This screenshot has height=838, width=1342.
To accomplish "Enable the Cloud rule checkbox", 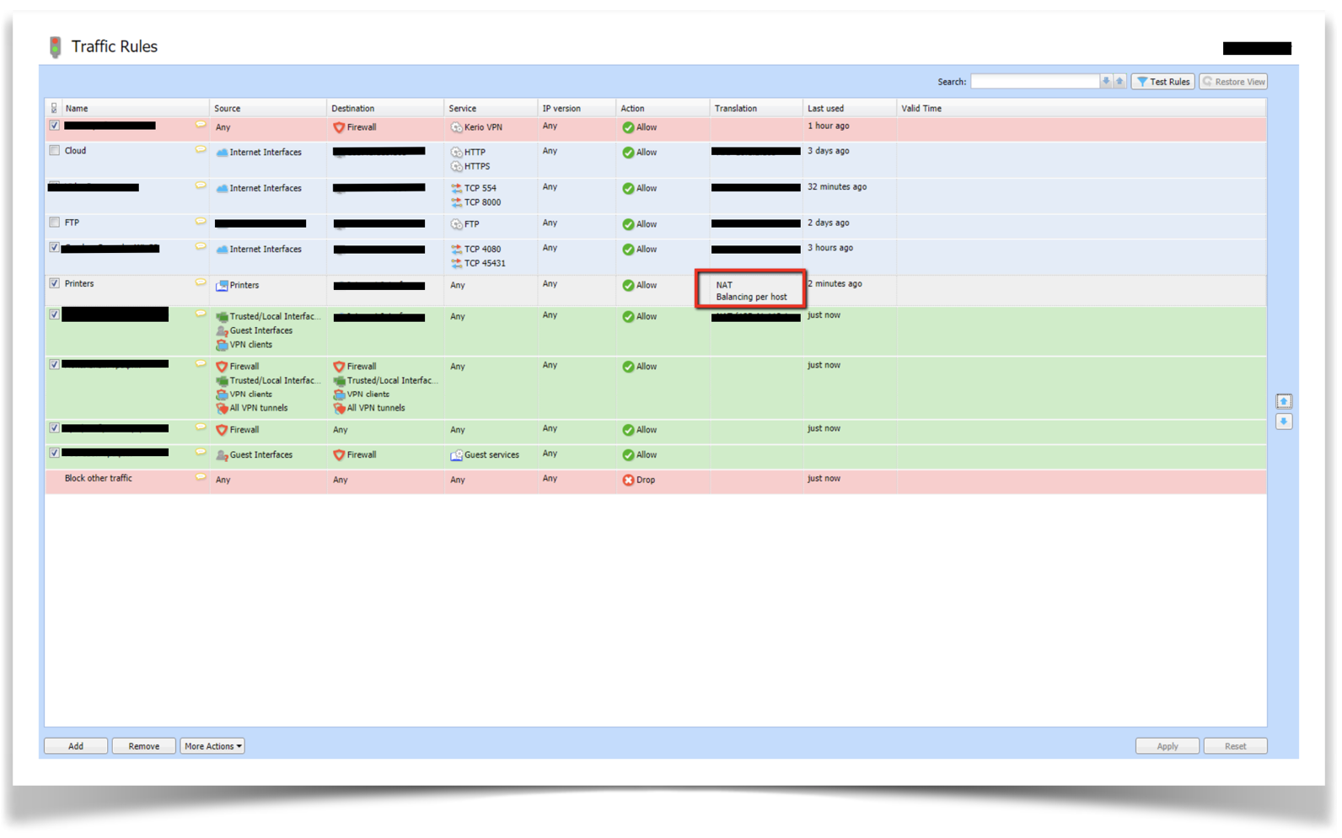I will pos(55,151).
